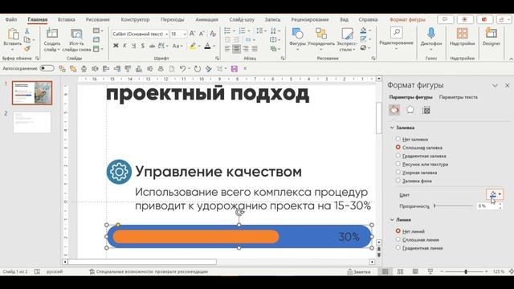
Task: Adjust the Прозрачность transparency slider
Action: click(453, 206)
